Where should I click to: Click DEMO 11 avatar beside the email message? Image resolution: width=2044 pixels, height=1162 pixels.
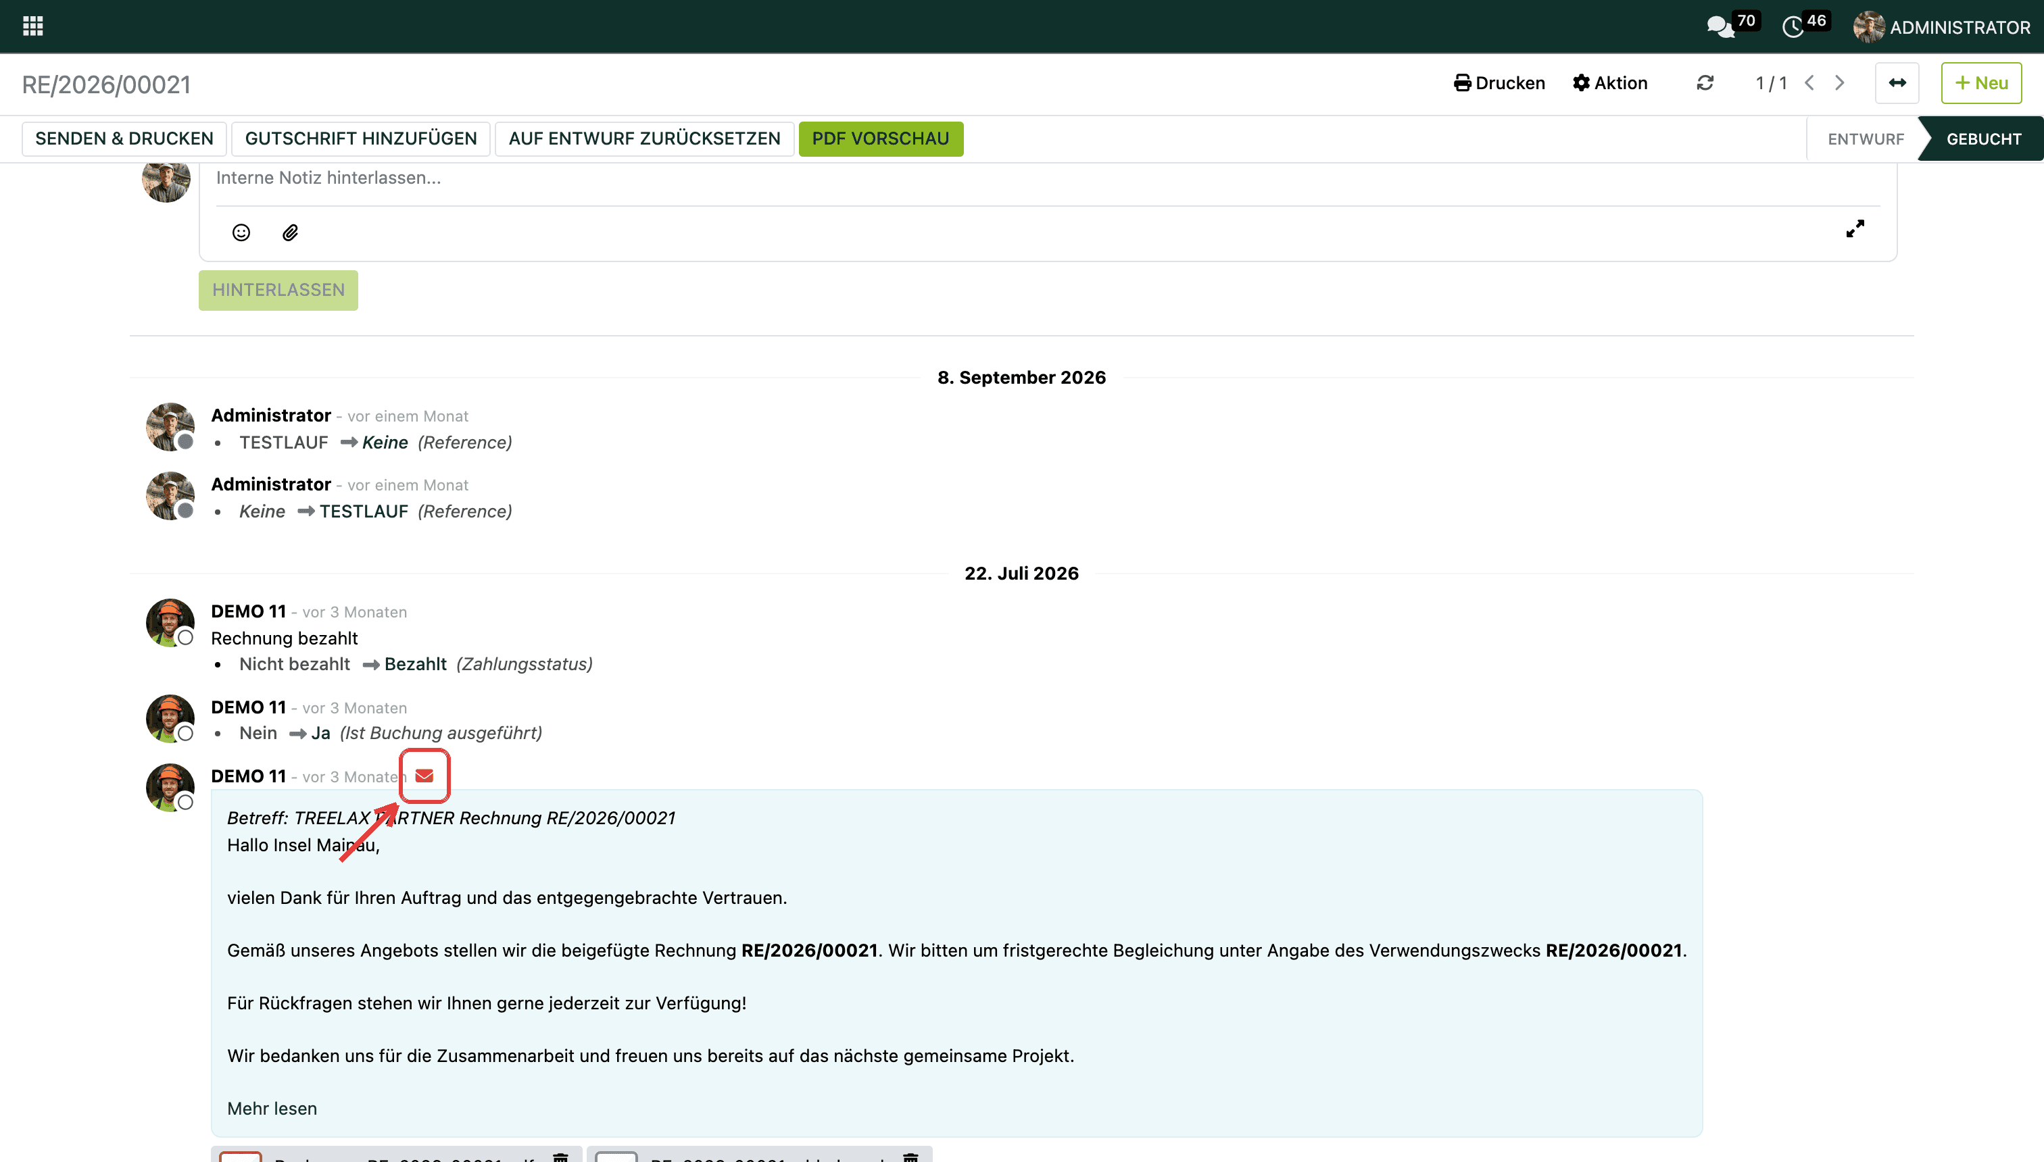(170, 788)
